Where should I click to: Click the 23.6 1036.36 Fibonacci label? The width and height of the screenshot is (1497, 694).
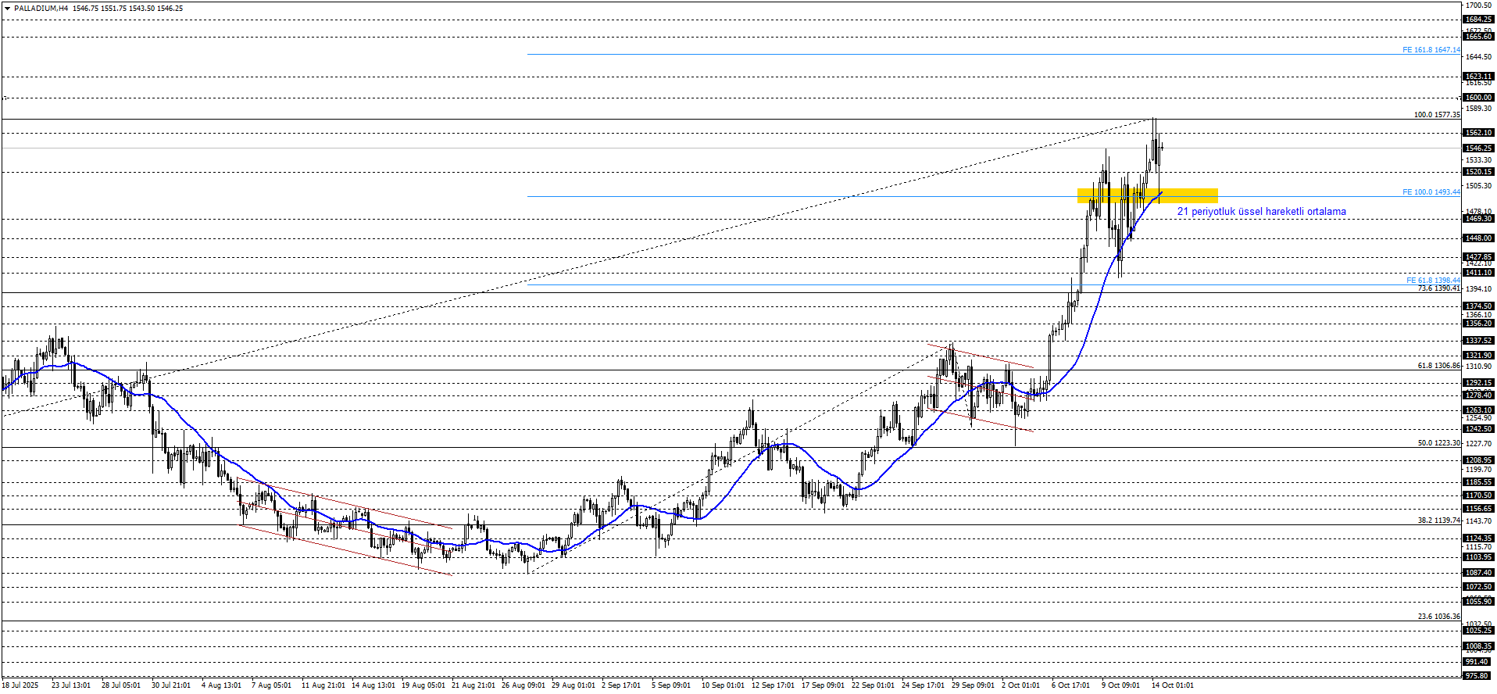tap(1438, 617)
